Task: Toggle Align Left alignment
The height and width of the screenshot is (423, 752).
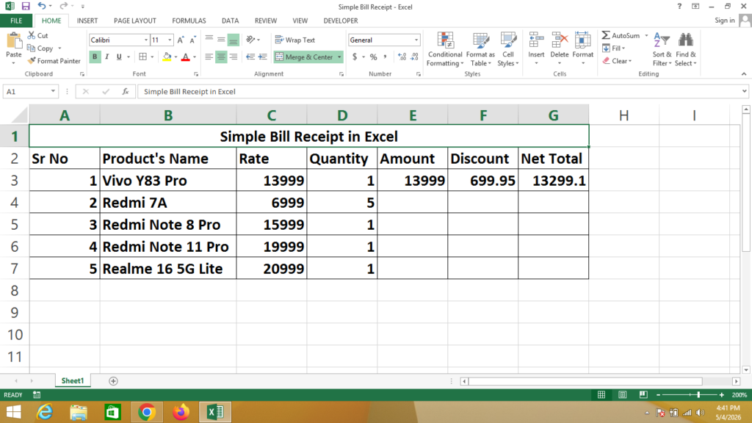Action: pyautogui.click(x=209, y=57)
